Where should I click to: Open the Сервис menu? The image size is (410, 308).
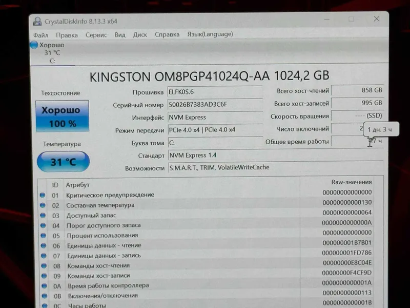coord(96,35)
